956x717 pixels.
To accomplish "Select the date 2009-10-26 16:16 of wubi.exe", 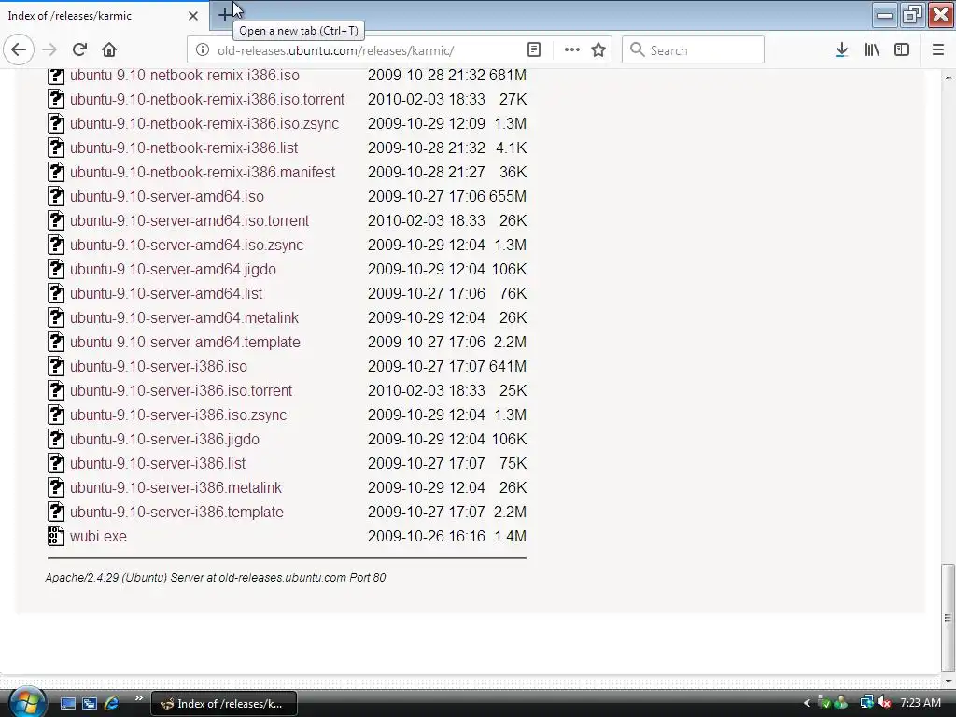I will 426,537.
